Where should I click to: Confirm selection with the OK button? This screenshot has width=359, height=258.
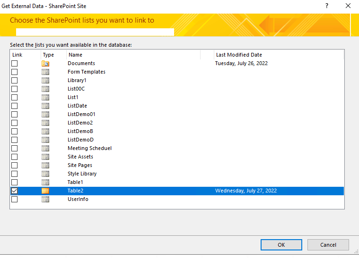pyautogui.click(x=281, y=245)
